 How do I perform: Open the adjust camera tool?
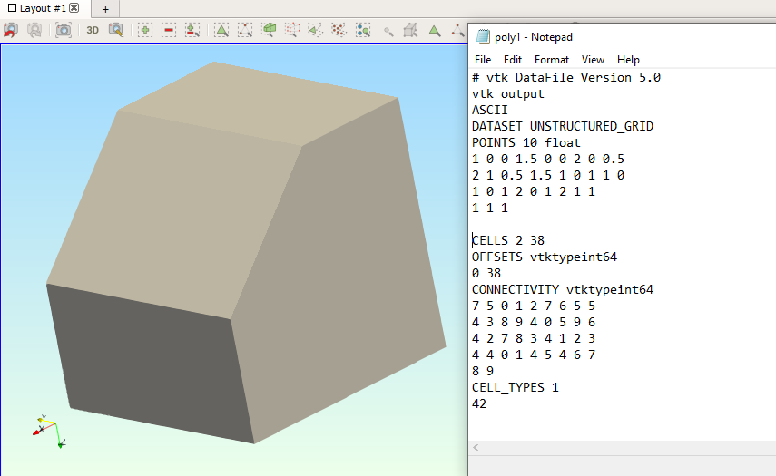(116, 30)
